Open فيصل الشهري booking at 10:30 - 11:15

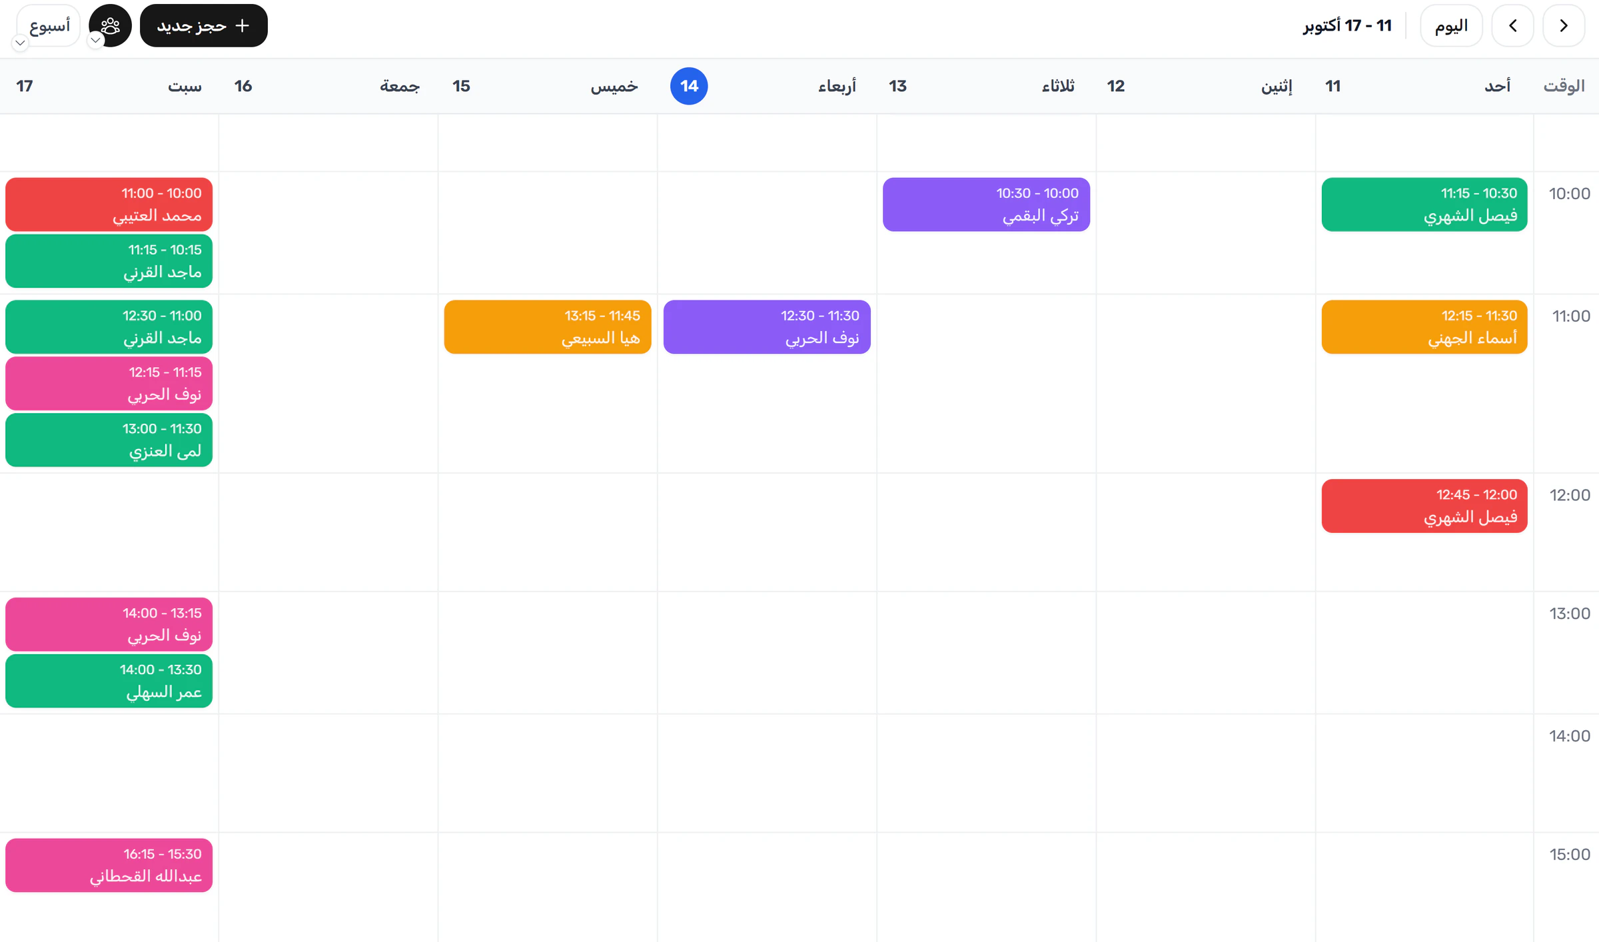[1424, 205]
